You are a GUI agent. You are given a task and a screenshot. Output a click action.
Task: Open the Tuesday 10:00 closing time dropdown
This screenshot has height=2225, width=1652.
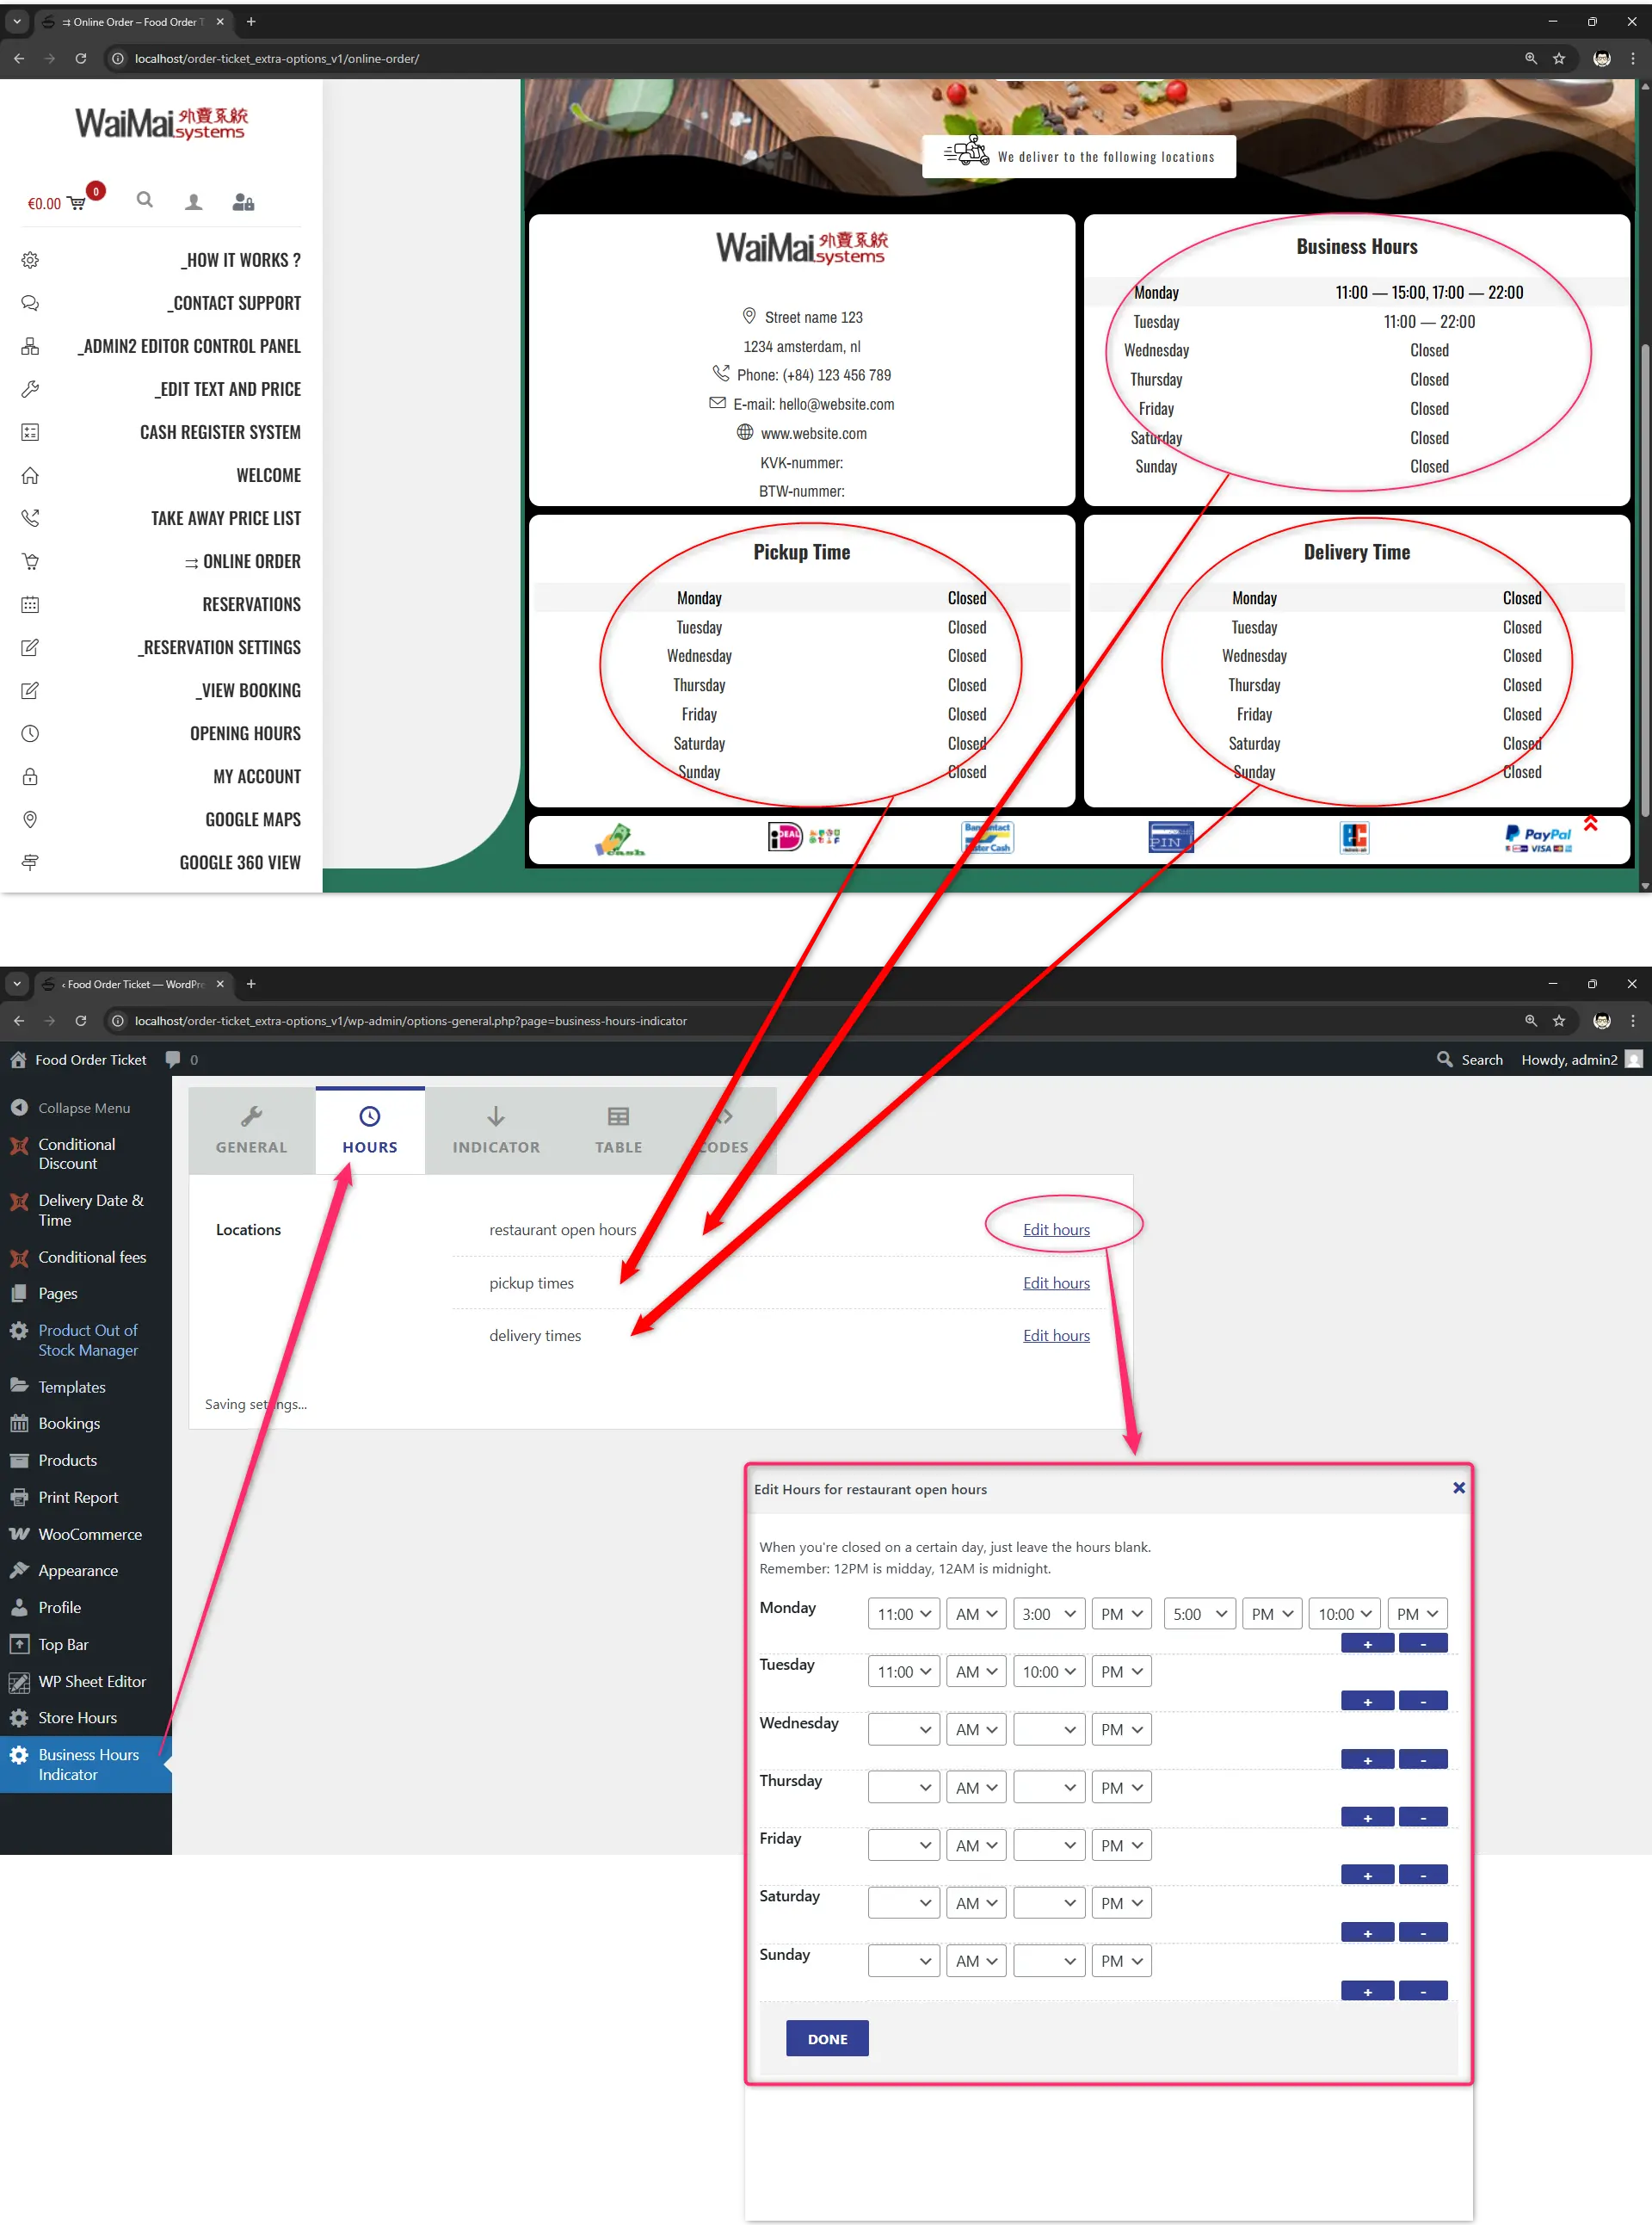(x=1048, y=1672)
